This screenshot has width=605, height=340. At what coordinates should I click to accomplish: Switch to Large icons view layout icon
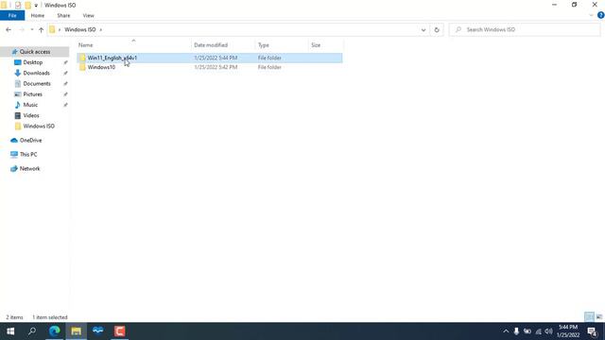coord(599,317)
